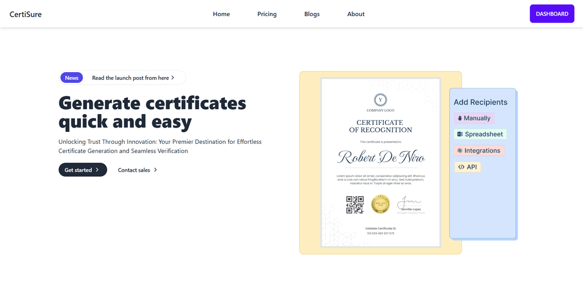The width and height of the screenshot is (583, 287).
Task: Navigate to the About page
Action: 356,14
